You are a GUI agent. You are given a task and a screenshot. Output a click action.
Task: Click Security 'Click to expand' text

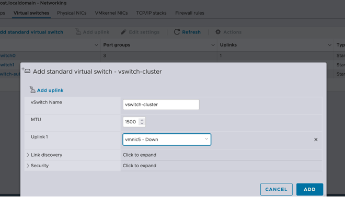140,166
